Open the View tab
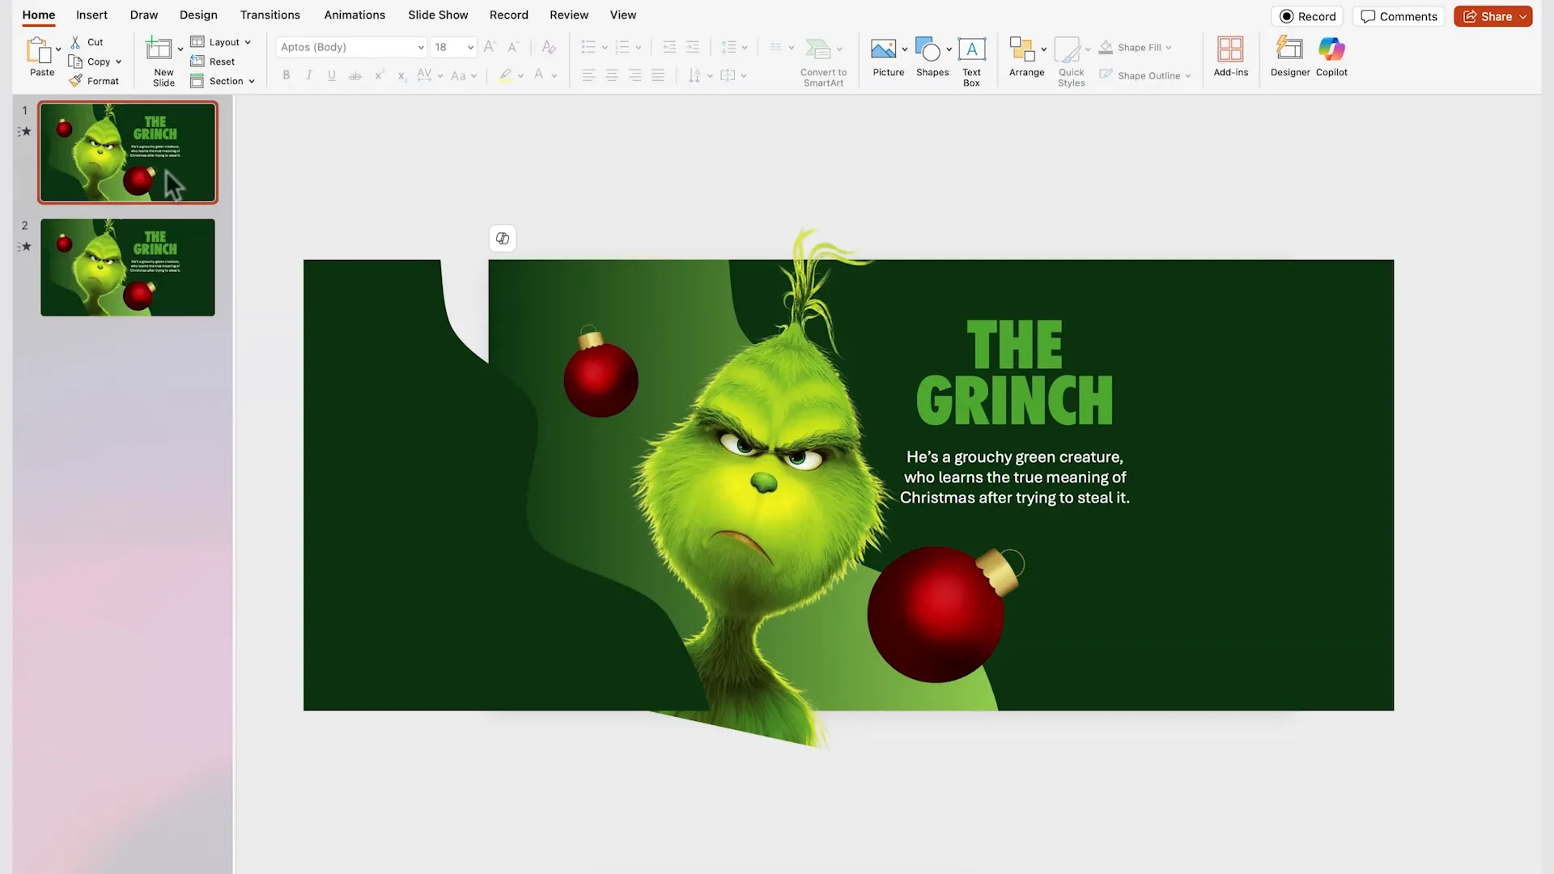Viewport: 1554px width, 874px height. [x=623, y=15]
